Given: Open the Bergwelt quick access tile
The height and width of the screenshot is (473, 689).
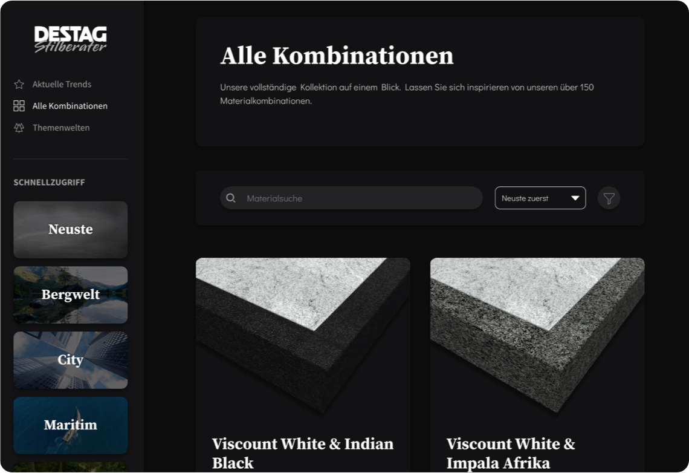Looking at the screenshot, I should point(70,295).
